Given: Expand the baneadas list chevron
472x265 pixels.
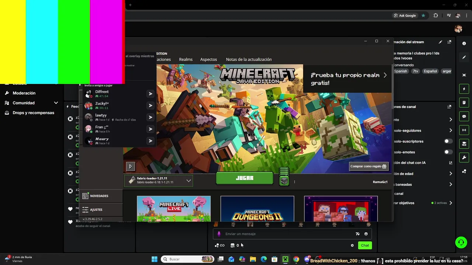Looking at the screenshot, I should (450, 184).
